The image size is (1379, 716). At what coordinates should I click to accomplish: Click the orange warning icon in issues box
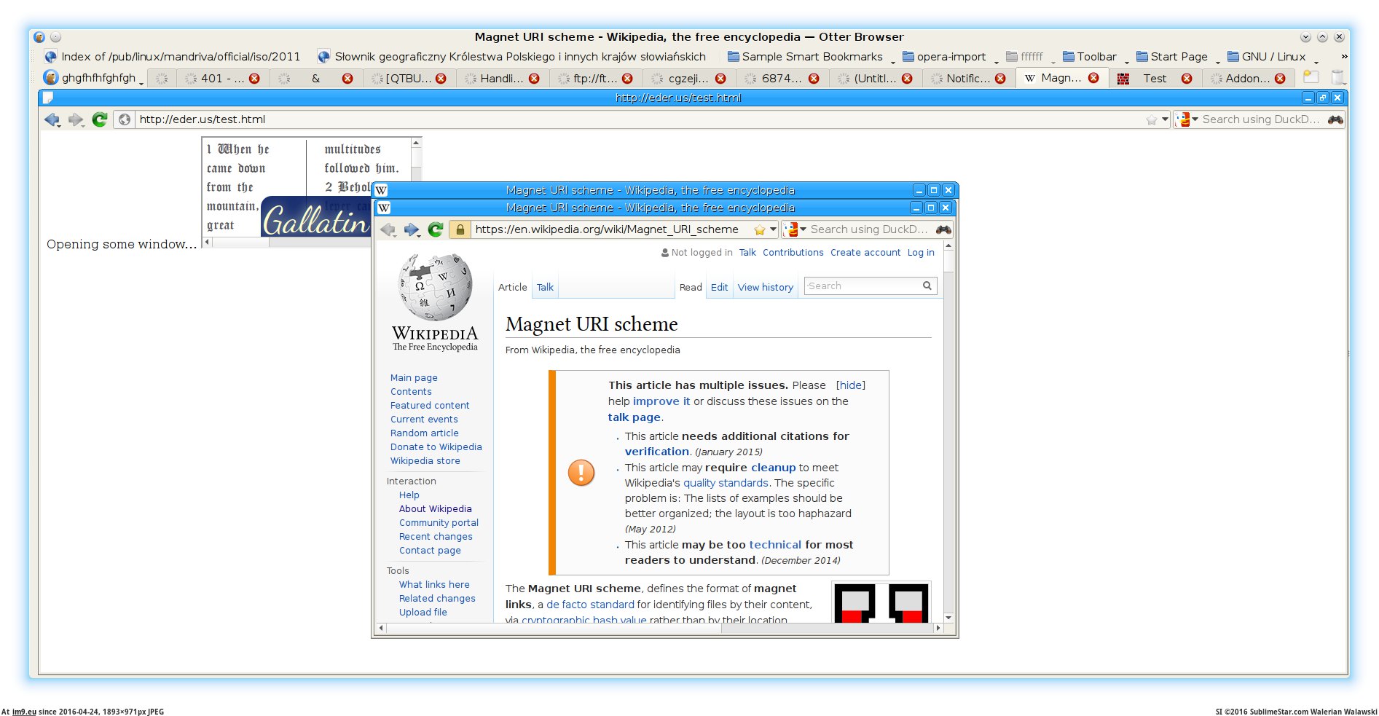(581, 473)
